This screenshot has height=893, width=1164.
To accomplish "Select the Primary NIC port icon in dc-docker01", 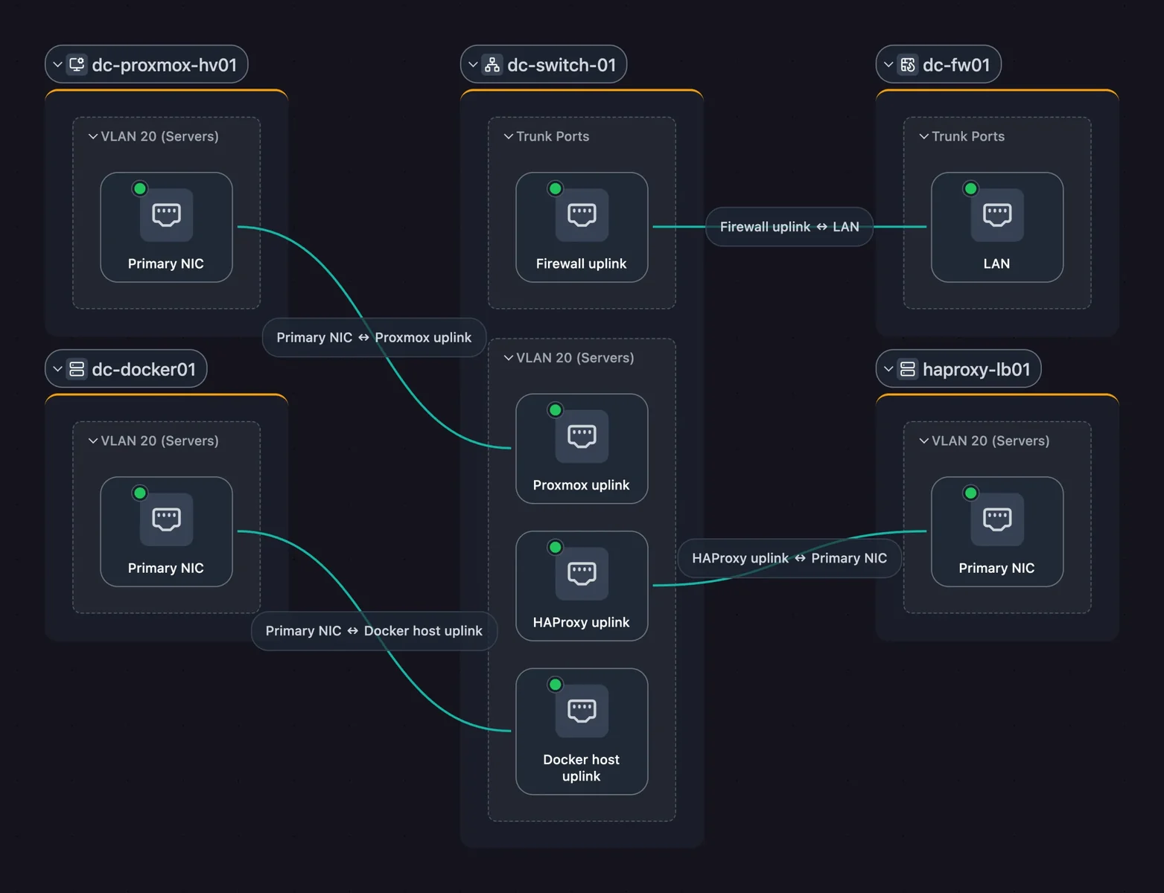I will (166, 519).
